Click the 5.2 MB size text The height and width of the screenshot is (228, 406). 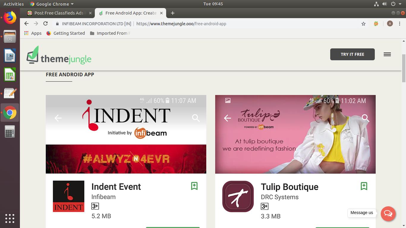click(x=101, y=216)
